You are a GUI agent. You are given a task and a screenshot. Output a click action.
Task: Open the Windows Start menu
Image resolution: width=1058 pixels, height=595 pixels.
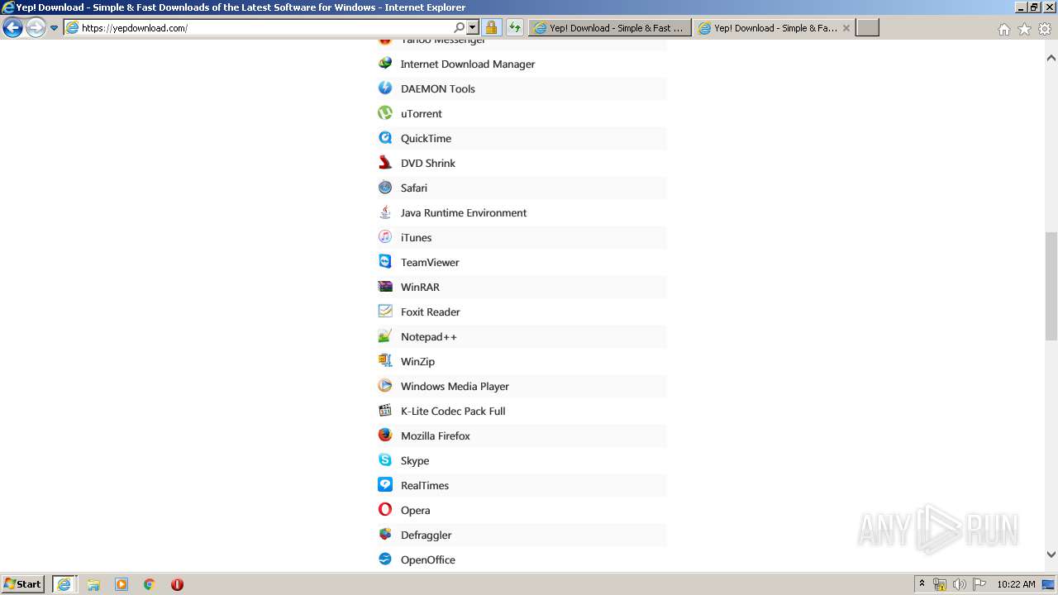[x=23, y=583]
